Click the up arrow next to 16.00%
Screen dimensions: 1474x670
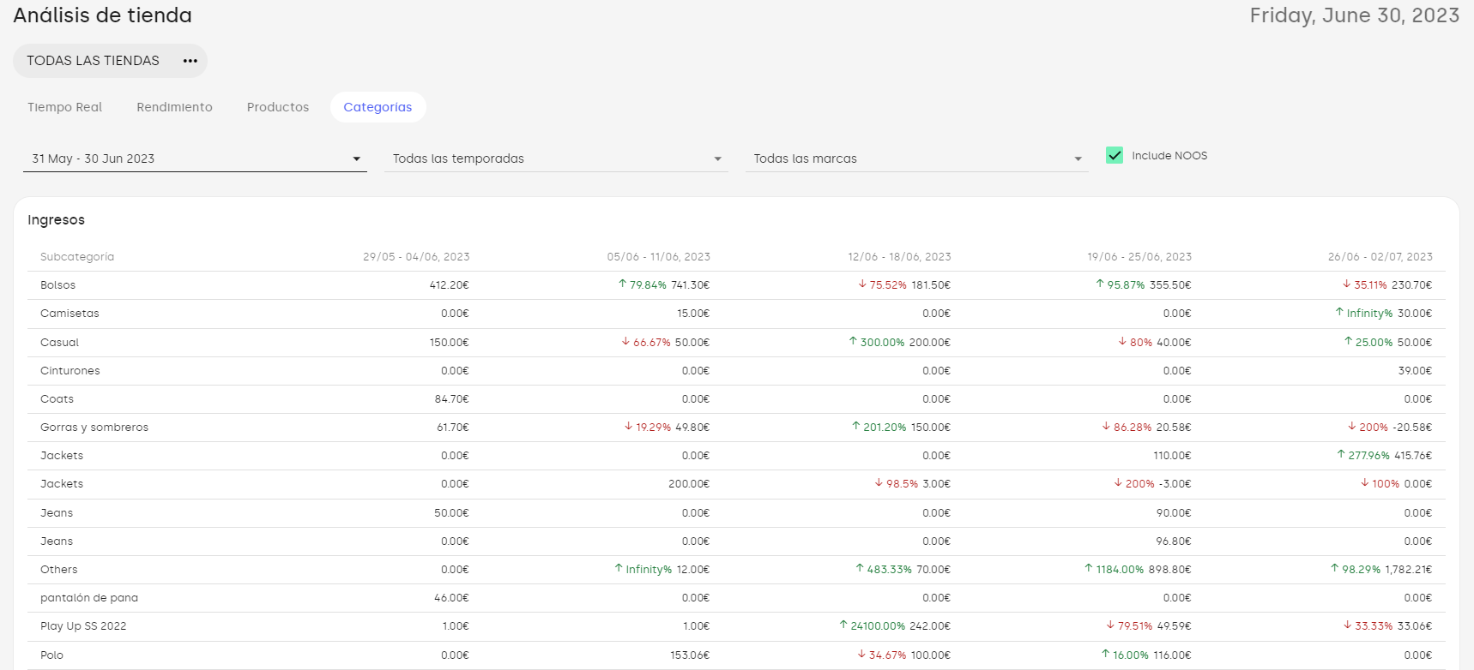[x=1106, y=654]
